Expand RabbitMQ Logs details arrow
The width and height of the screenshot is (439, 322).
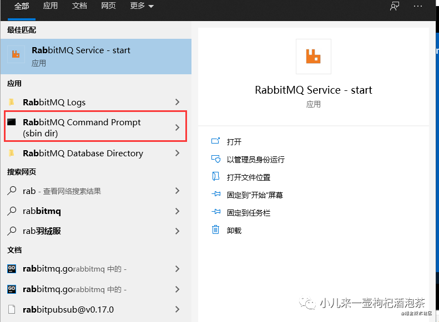(177, 102)
